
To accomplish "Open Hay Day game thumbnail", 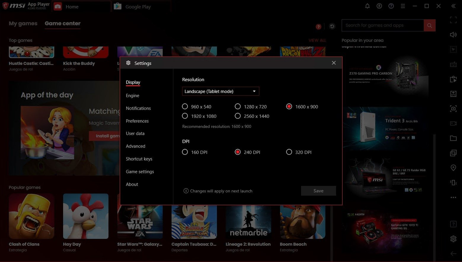I will (86, 216).
